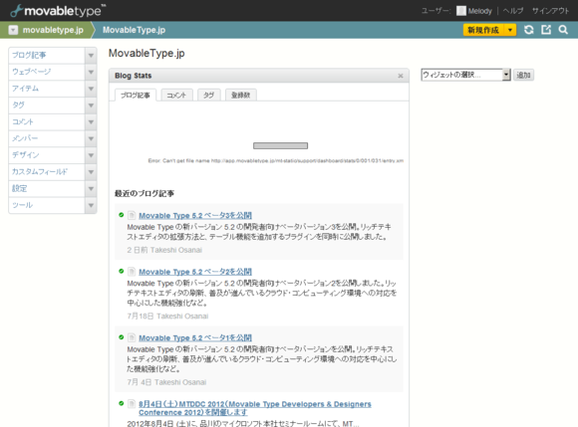Screen dimensions: 578x427
Task: Expand the カスタムフィールド sidebar menu
Action: [91, 172]
